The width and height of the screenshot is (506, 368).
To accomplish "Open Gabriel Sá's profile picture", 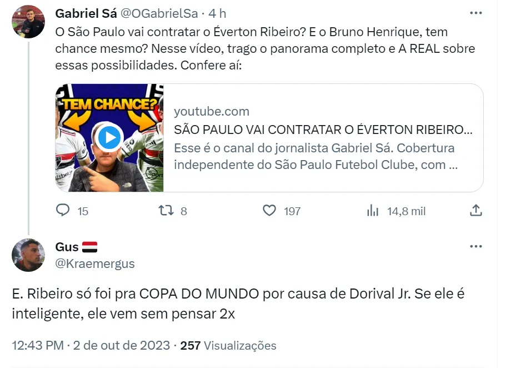I will 28,22.
